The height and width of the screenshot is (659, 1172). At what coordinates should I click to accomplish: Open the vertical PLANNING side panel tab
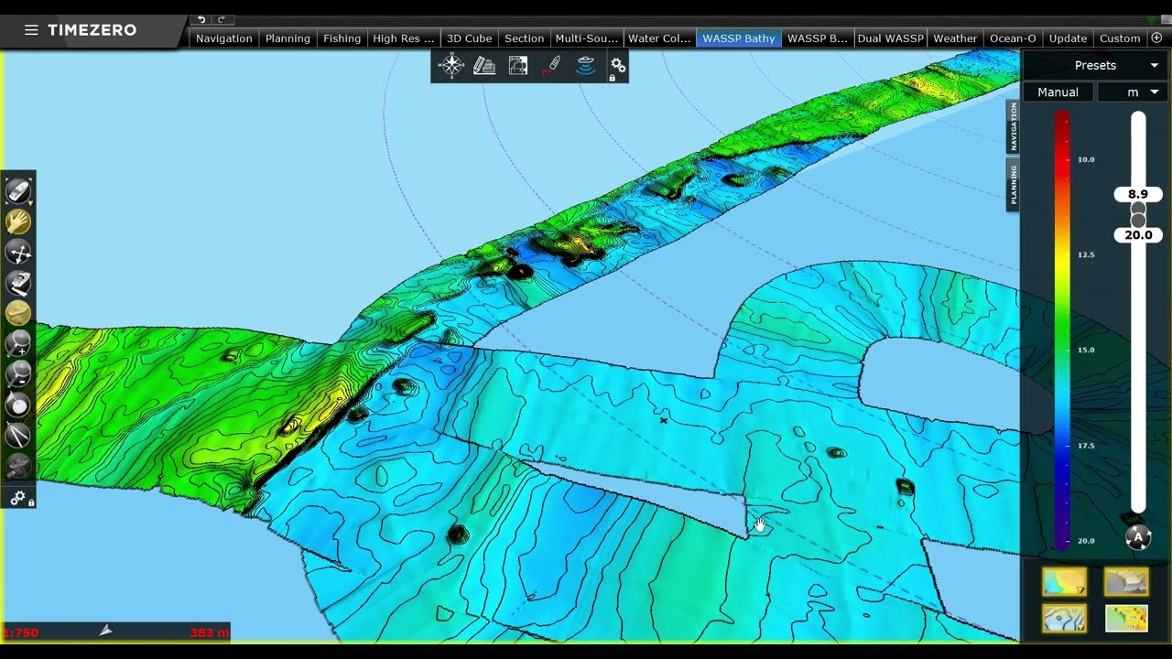[1014, 184]
